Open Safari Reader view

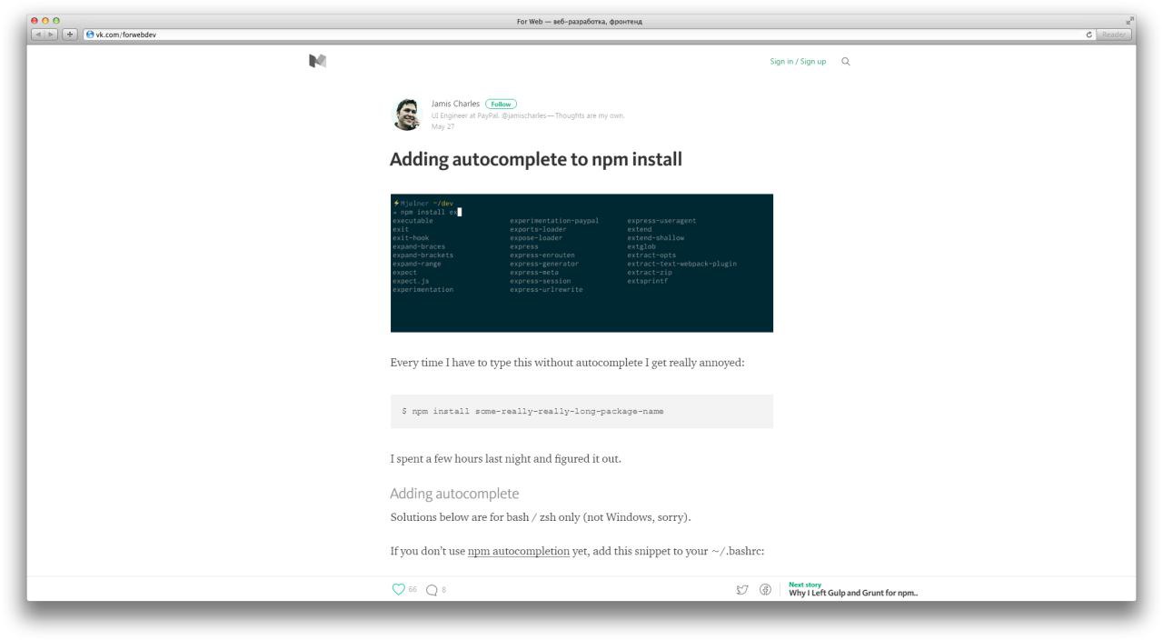click(1114, 35)
